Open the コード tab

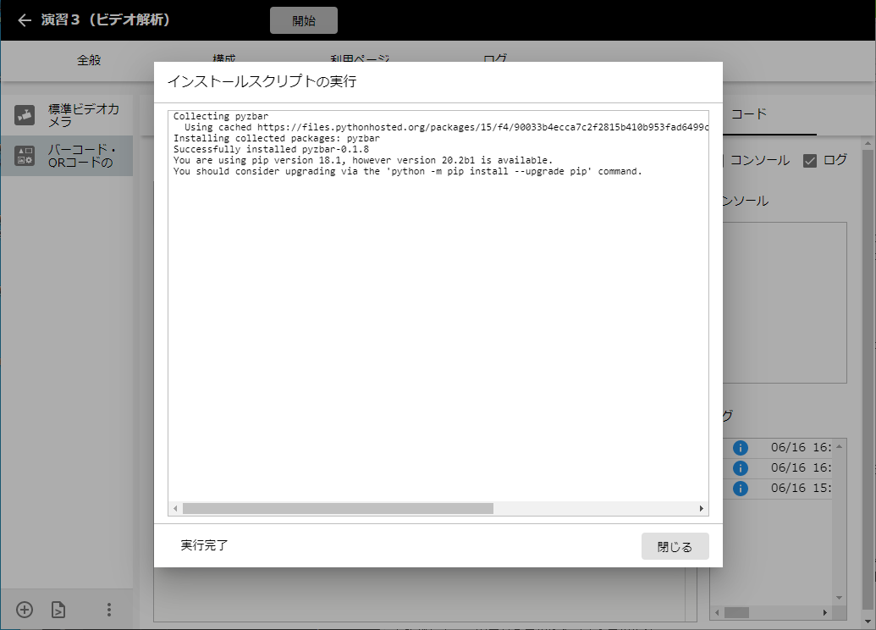[749, 114]
